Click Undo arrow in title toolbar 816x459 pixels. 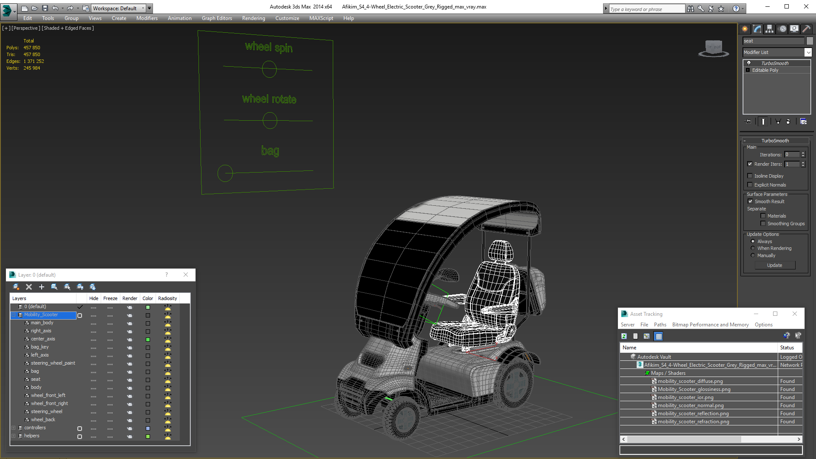coord(55,8)
